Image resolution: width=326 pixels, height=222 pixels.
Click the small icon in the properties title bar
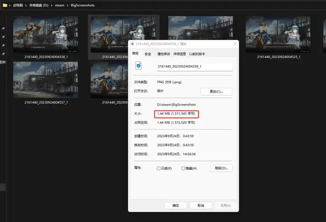tap(132, 44)
